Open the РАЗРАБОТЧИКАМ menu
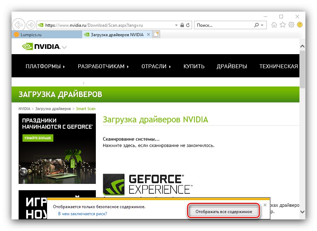 (x=103, y=66)
